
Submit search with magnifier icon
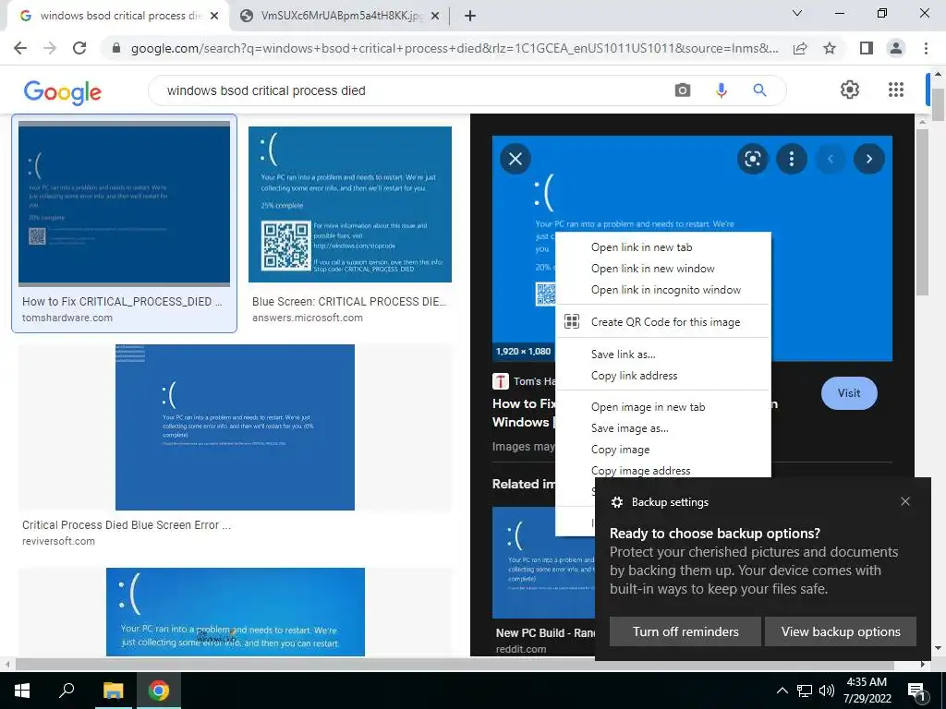pos(759,90)
